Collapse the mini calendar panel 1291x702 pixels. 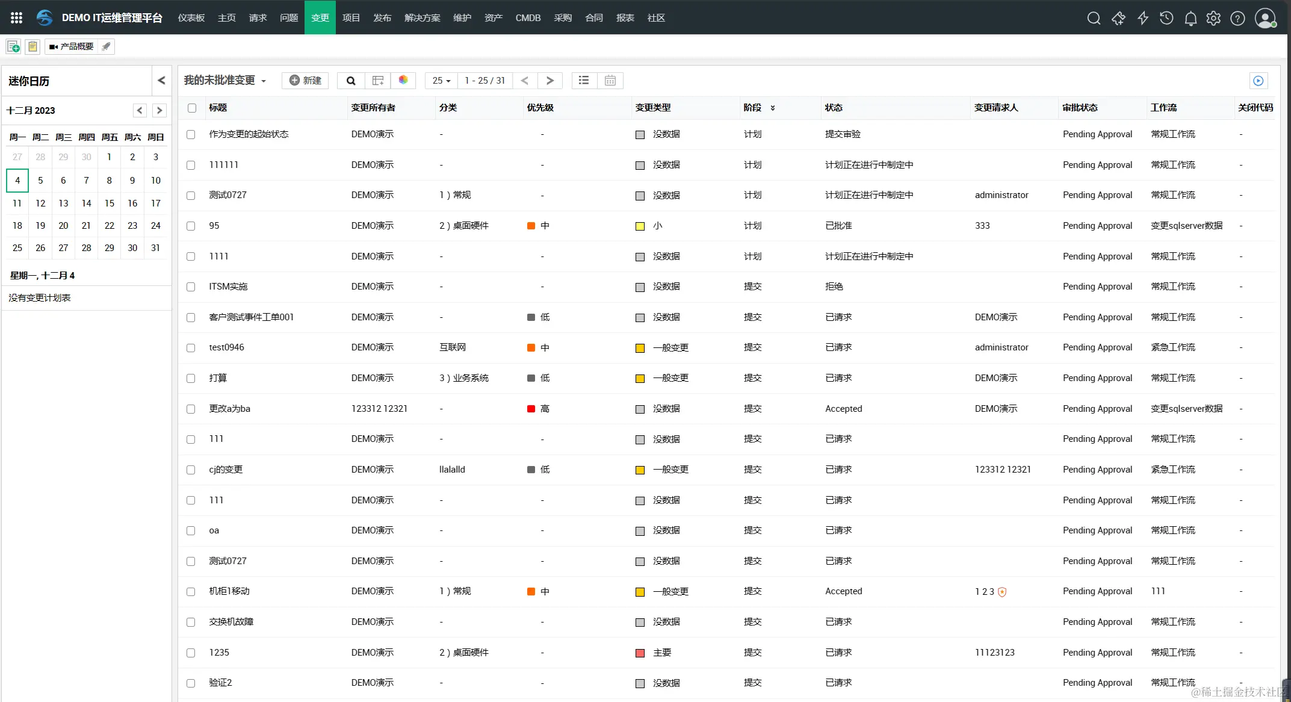(x=161, y=79)
